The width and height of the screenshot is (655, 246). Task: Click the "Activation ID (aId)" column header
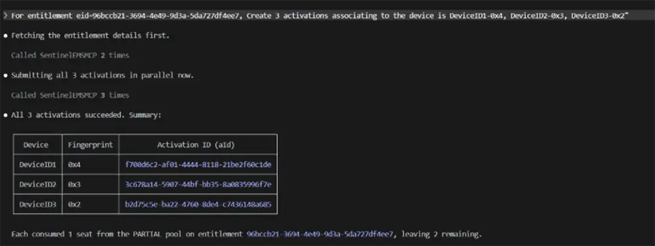(x=198, y=145)
